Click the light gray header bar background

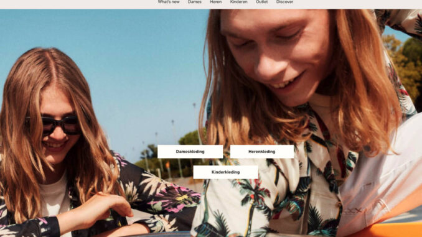click(x=81, y=4)
